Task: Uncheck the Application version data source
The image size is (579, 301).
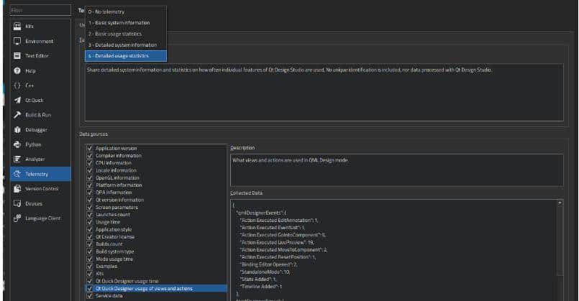Action: pos(90,148)
